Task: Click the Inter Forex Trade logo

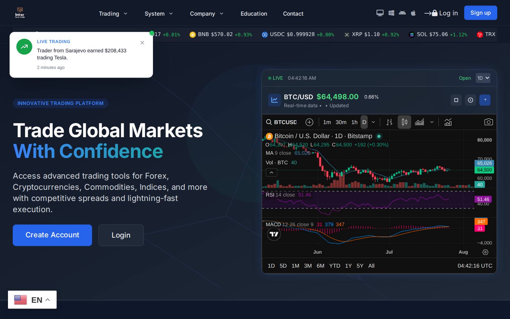Action: coord(20,13)
